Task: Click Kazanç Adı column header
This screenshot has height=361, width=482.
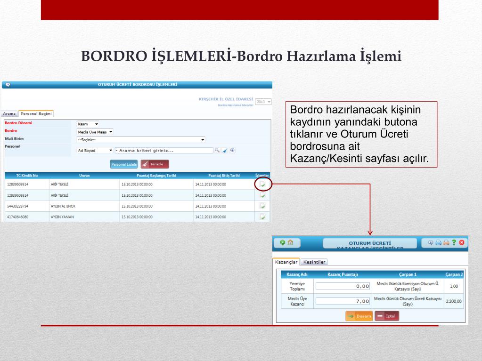Action: click(297, 274)
